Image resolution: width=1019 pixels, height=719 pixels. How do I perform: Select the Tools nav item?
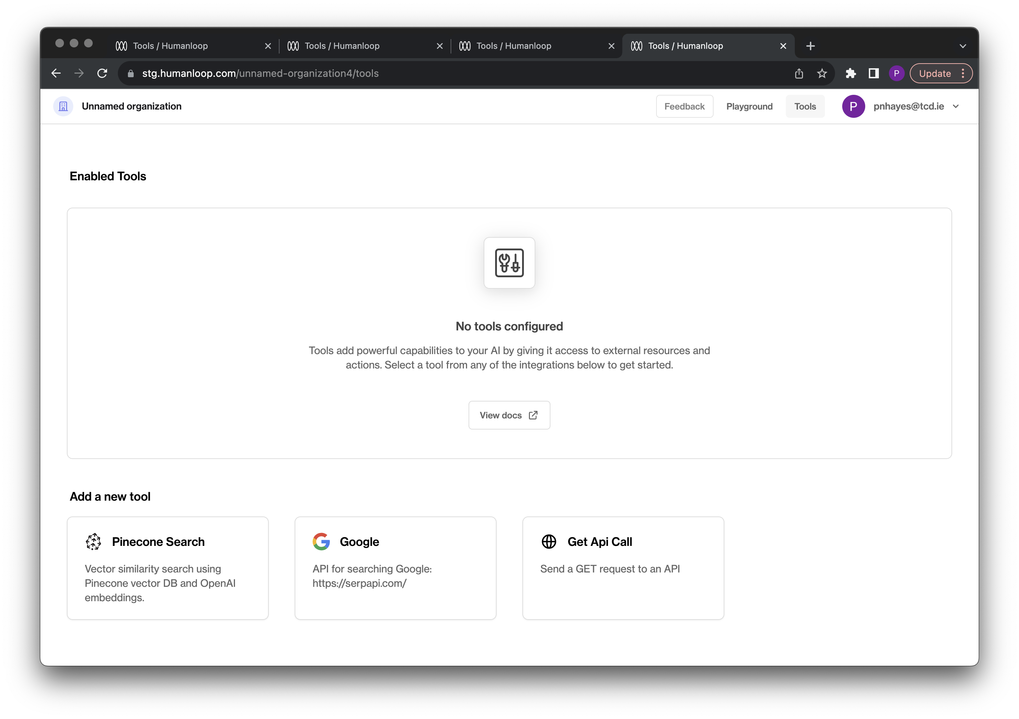pos(805,106)
